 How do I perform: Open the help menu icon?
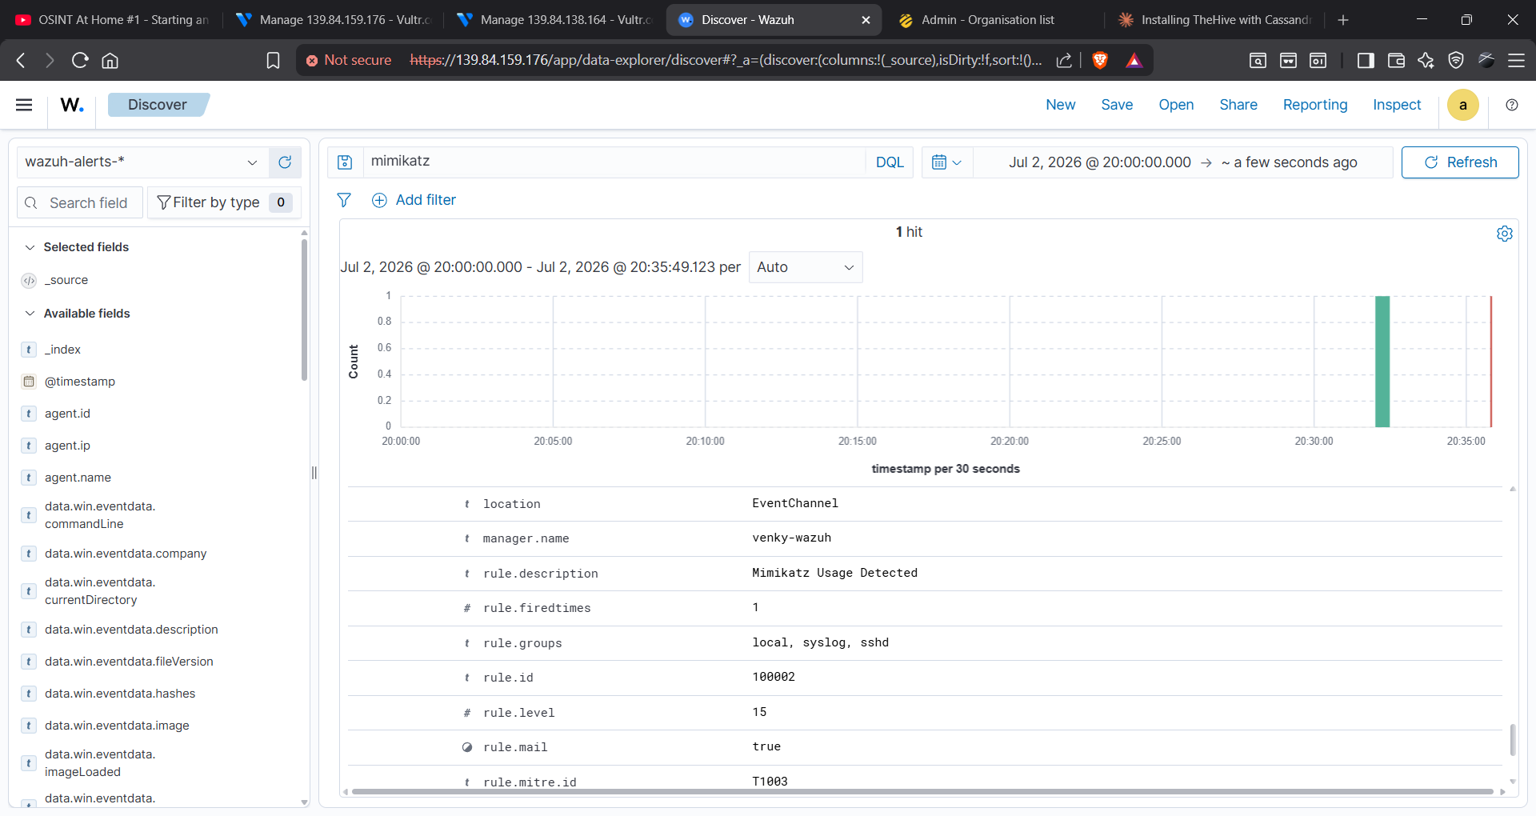(1511, 105)
